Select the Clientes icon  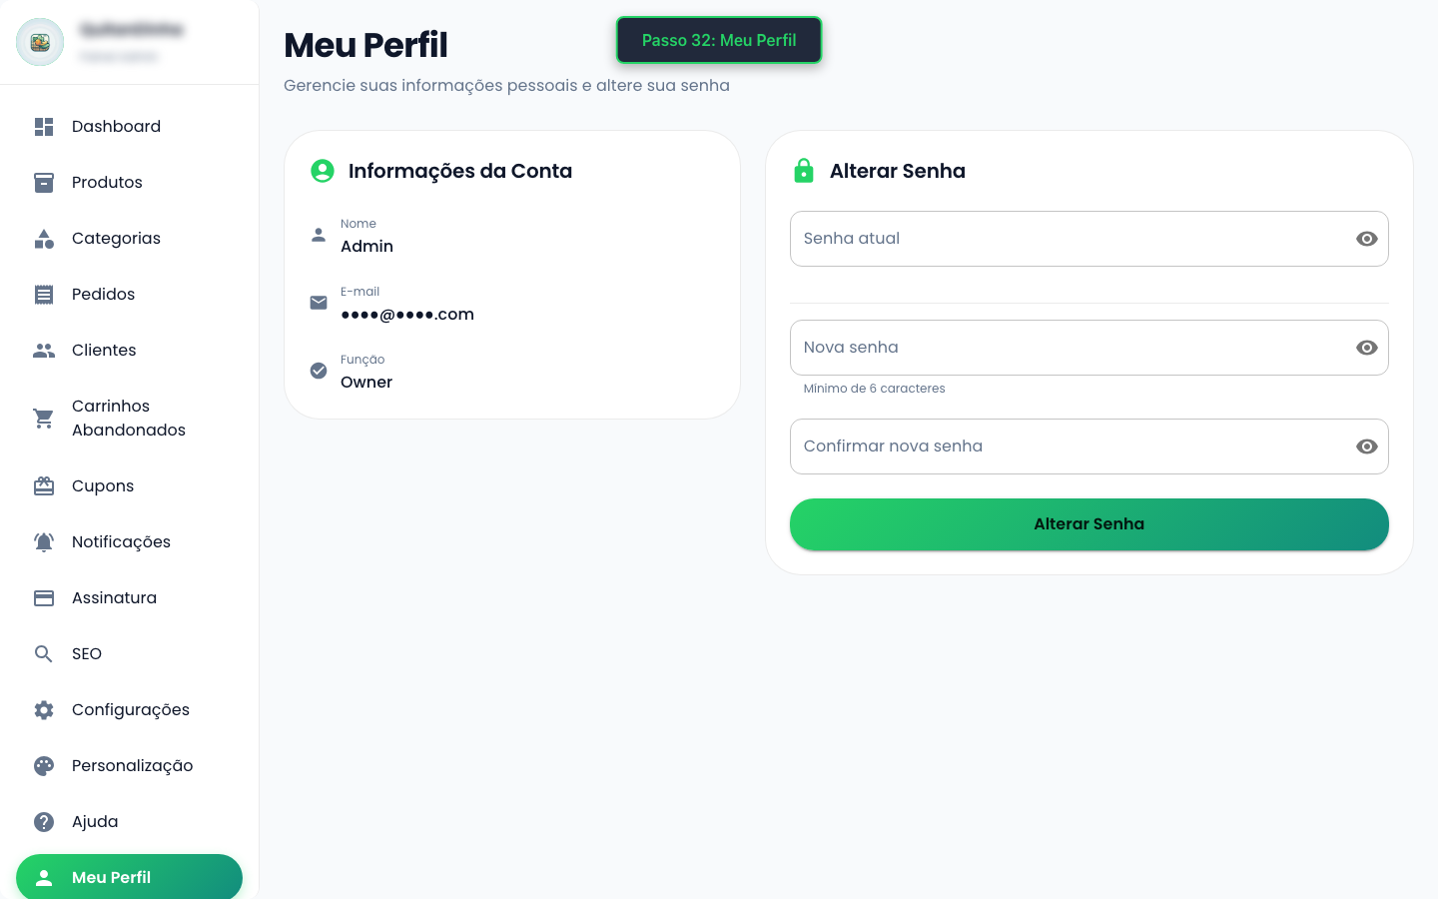point(44,350)
